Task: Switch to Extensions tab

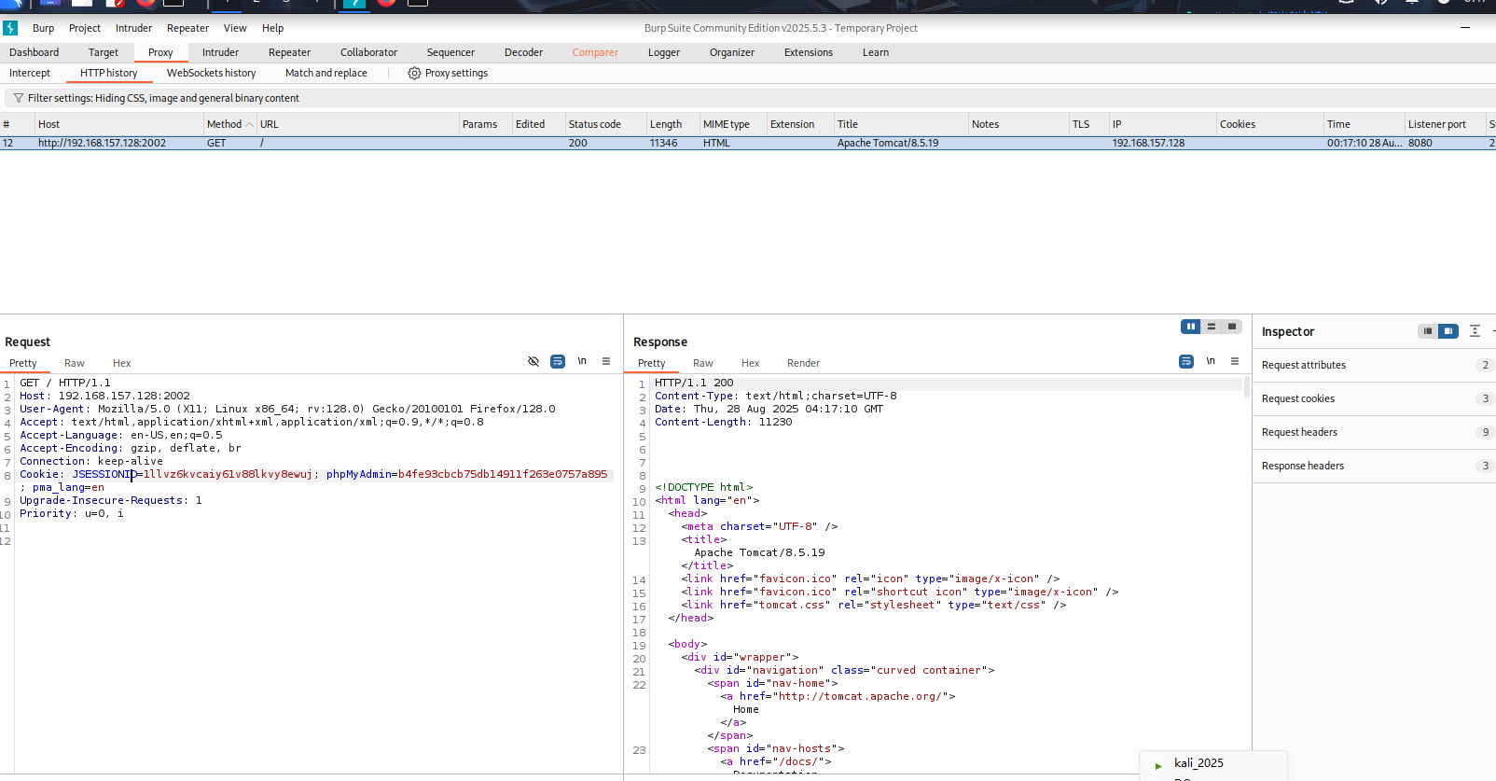Action: (809, 52)
